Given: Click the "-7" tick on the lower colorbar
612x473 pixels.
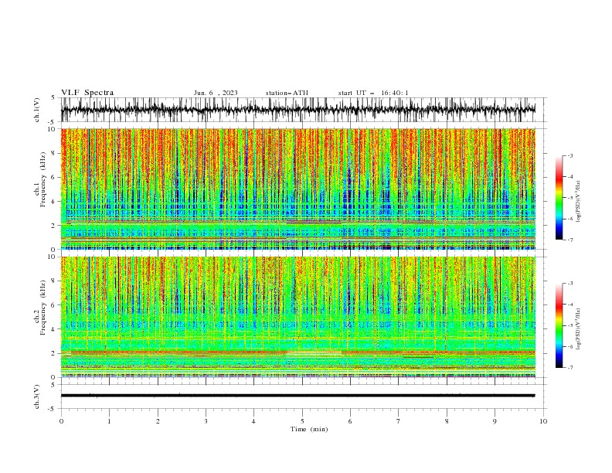Looking at the screenshot, I should click(x=570, y=367).
